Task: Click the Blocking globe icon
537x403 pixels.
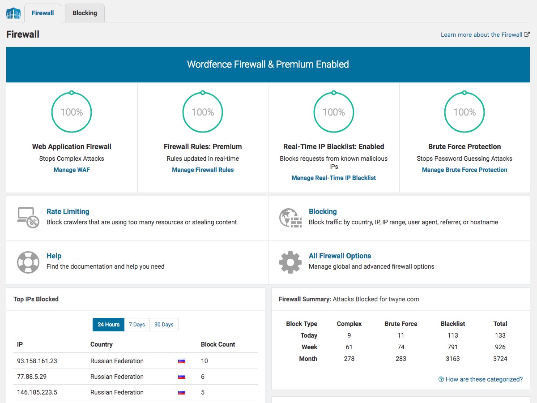Action: (290, 218)
